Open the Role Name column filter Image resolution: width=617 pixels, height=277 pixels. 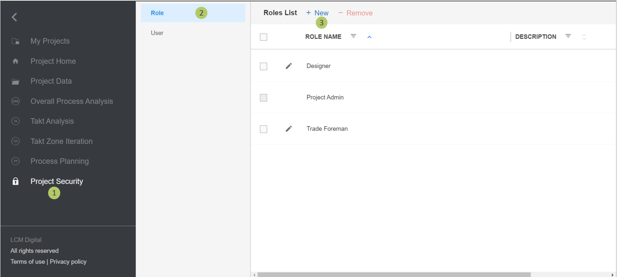[353, 36]
